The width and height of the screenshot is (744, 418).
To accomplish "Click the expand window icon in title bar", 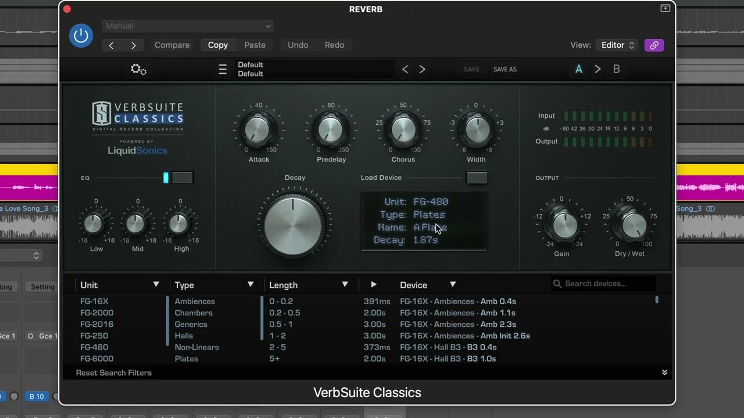I will [666, 8].
